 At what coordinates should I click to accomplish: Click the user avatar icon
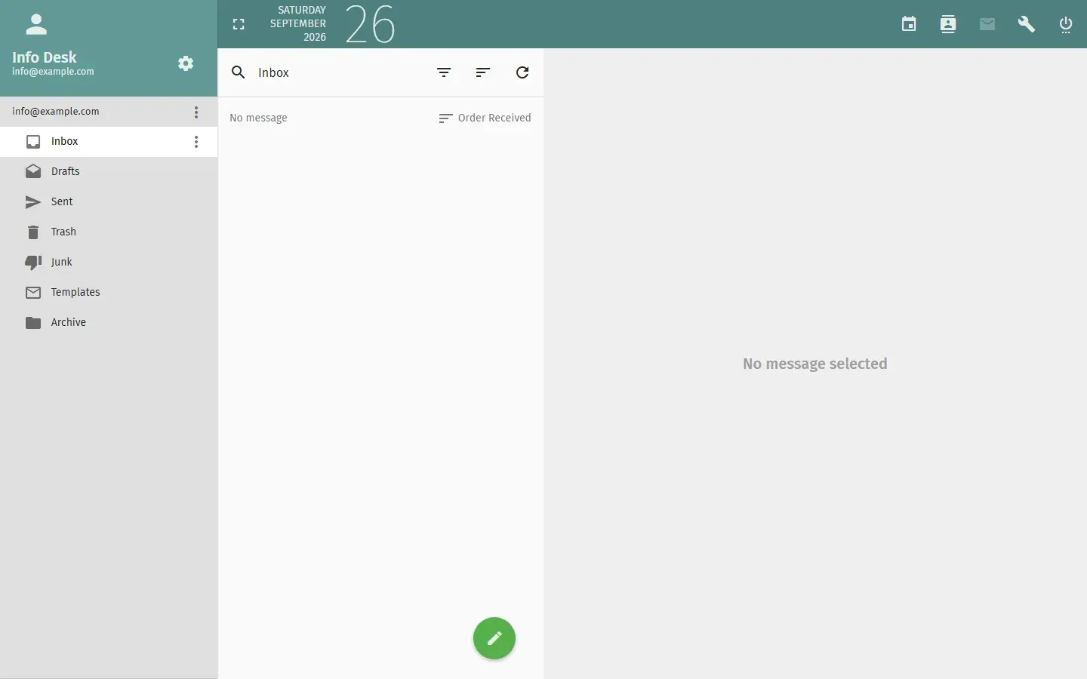pyautogui.click(x=36, y=25)
